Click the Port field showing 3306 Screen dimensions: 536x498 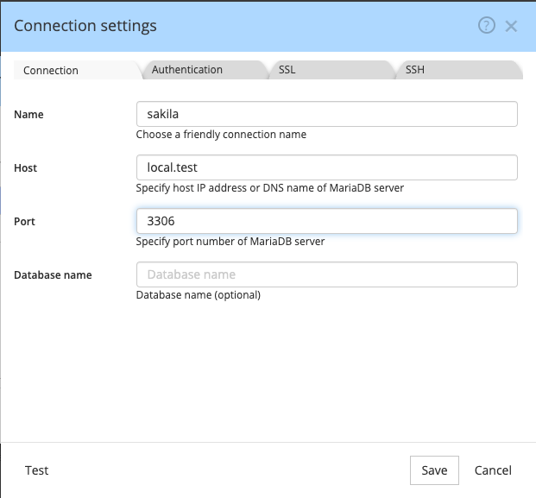click(x=327, y=221)
